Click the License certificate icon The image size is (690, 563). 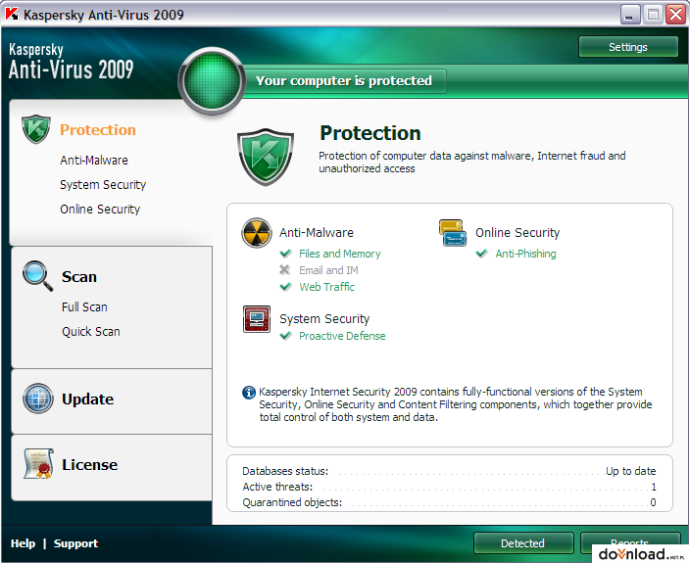pyautogui.click(x=39, y=464)
